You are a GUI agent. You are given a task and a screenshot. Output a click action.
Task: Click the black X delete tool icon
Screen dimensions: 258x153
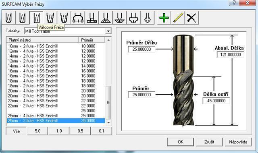(192, 18)
